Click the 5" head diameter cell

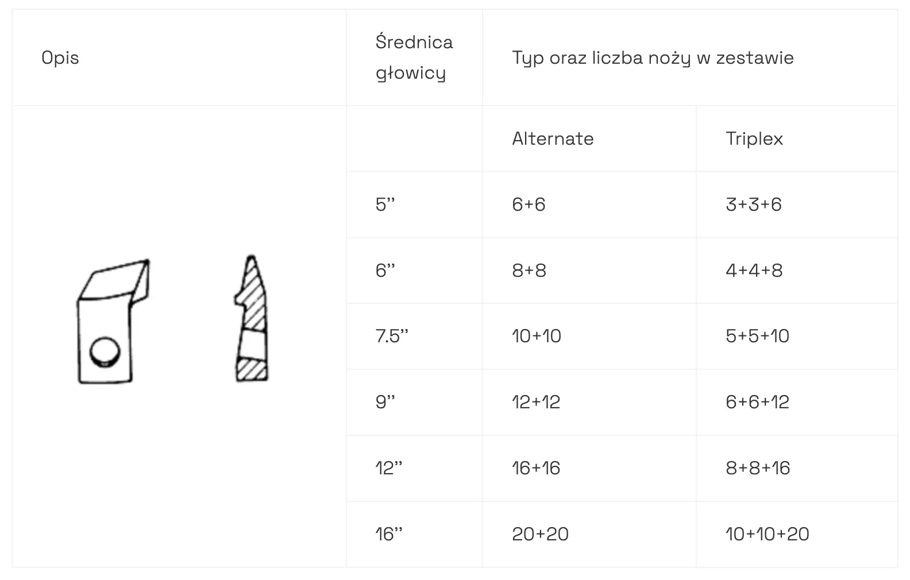[x=385, y=204]
